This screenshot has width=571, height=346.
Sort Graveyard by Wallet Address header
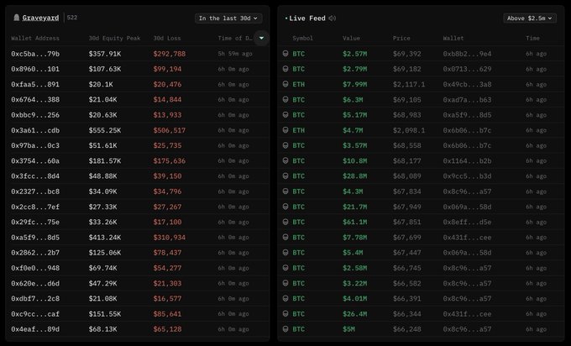coord(35,39)
